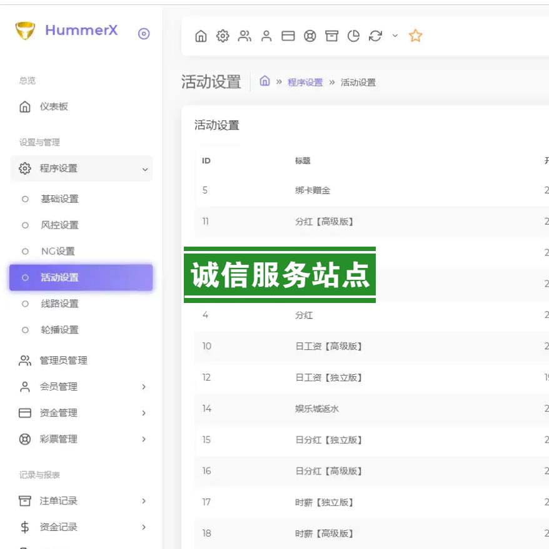The image size is (549, 549).
Task: Click the home icon in top toolbar
Action: coord(201,36)
